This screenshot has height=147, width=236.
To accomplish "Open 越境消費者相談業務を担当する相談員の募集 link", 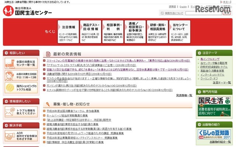I will [x=72, y=125].
